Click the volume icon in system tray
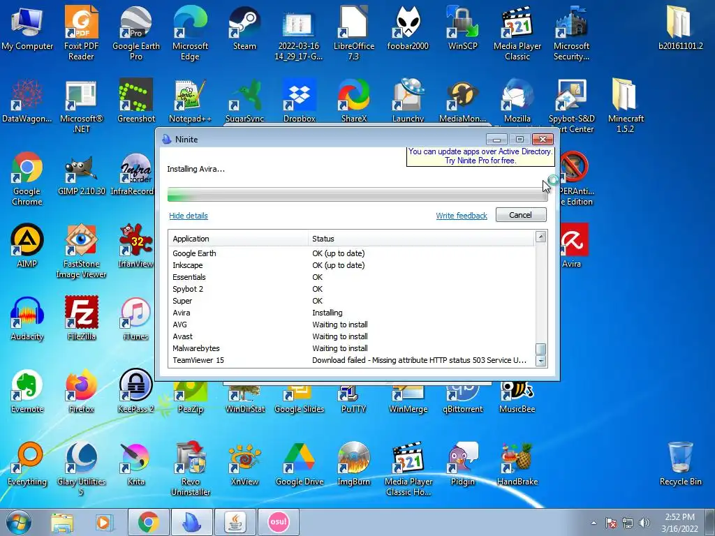 click(x=644, y=522)
